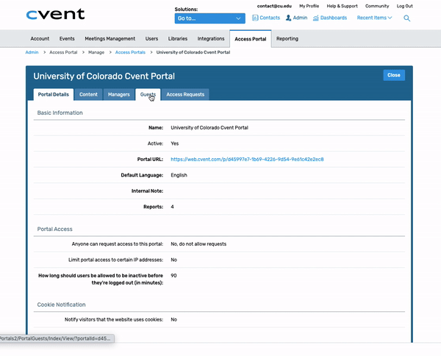The width and height of the screenshot is (441, 356).
Task: Open the Community link
Action: (377, 6)
